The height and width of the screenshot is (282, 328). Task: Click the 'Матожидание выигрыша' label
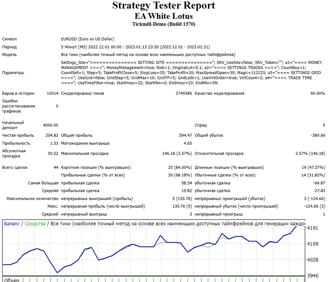[85, 143]
